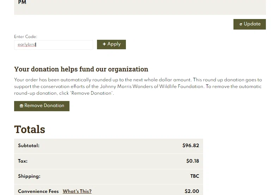Image resolution: width=280 pixels, height=195 pixels.
Task: Apply the entered promo code
Action: [x=111, y=44]
